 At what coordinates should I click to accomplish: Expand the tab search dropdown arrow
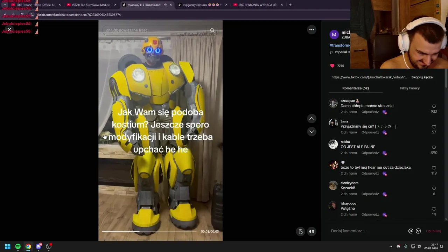click(x=4, y=5)
